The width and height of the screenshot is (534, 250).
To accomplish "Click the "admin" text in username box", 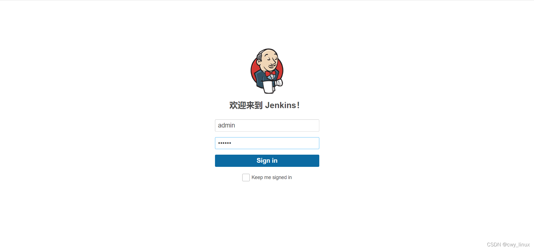I will (x=226, y=125).
